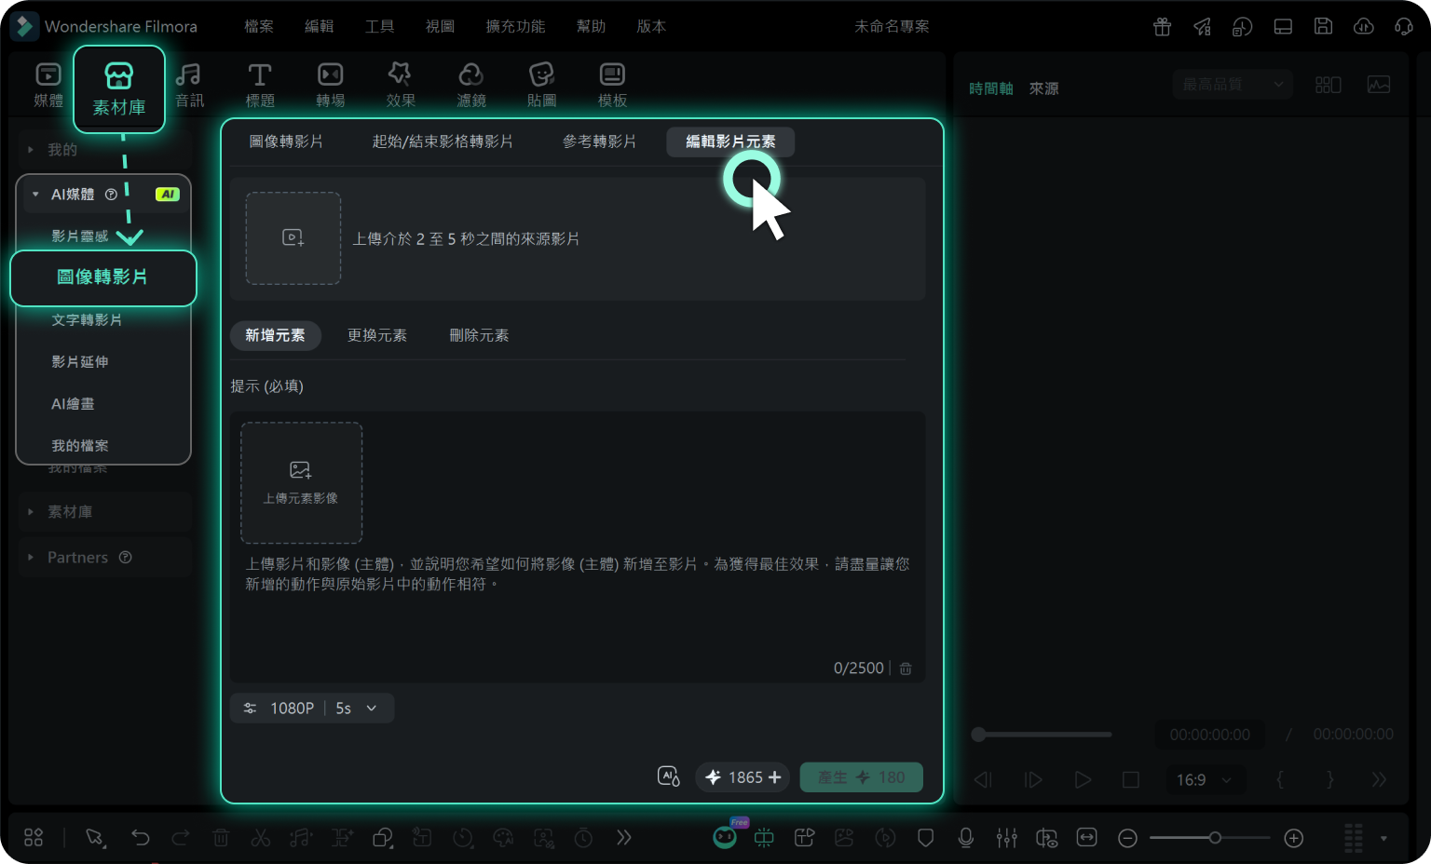Switch preview to 時間軸 mode
The image size is (1431, 864).
[x=991, y=88]
